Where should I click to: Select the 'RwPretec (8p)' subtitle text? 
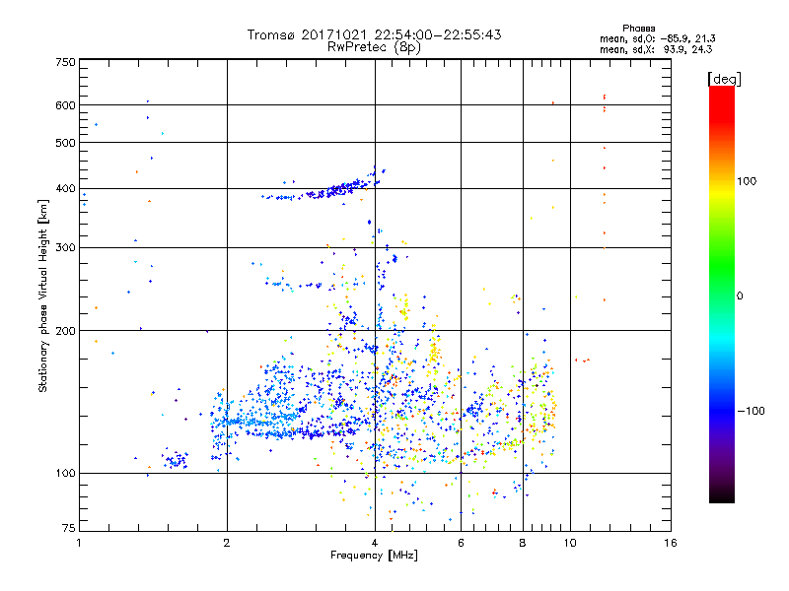[x=374, y=47]
